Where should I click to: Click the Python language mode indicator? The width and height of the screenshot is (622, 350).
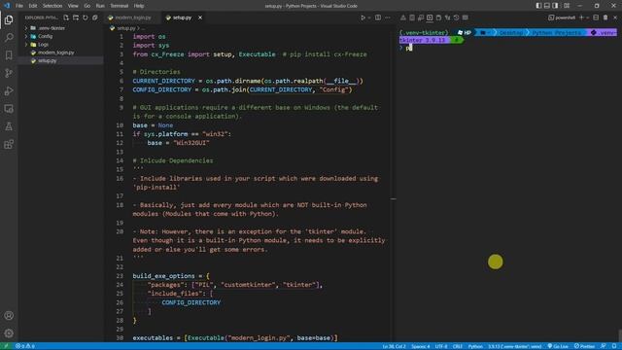pyautogui.click(x=475, y=346)
